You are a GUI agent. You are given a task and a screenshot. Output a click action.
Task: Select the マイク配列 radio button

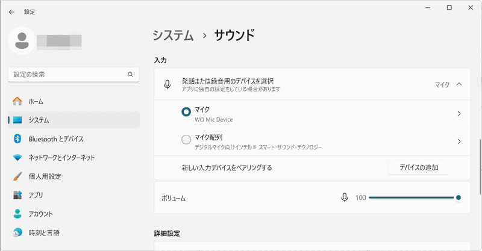[x=186, y=140]
